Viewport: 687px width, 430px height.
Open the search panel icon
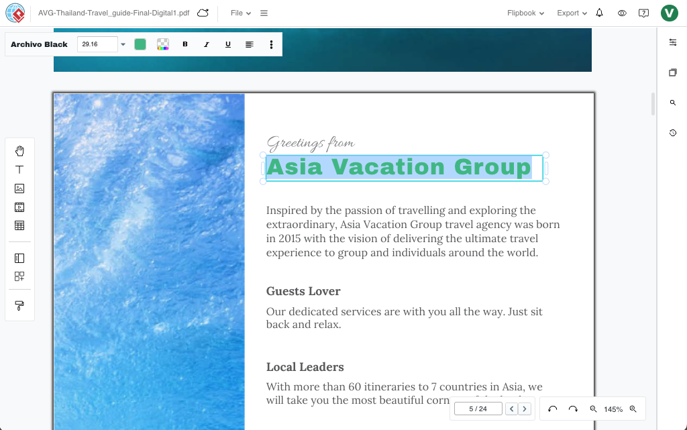(x=673, y=103)
